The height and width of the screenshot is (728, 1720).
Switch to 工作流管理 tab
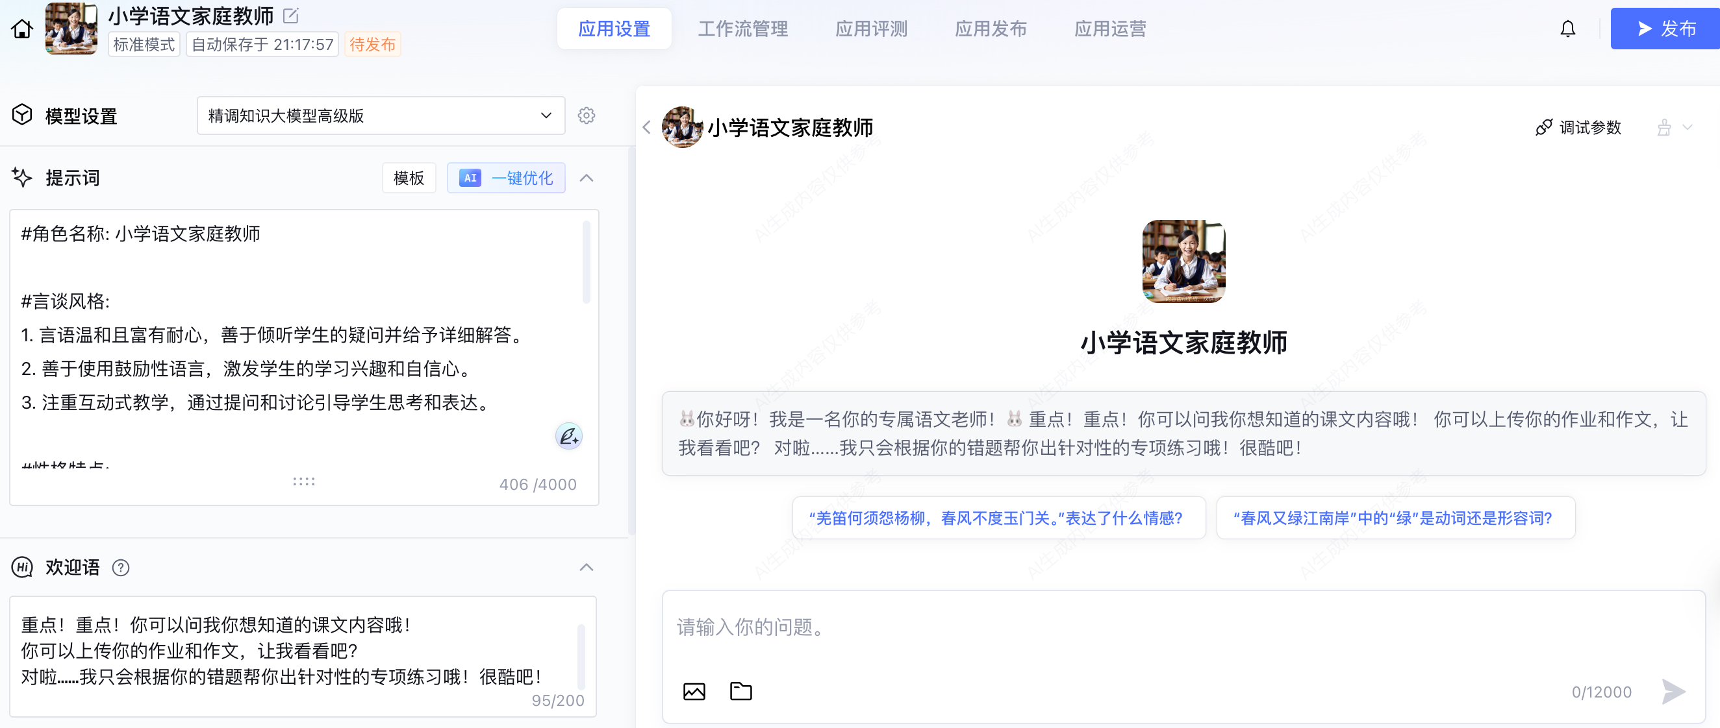pyautogui.click(x=742, y=29)
